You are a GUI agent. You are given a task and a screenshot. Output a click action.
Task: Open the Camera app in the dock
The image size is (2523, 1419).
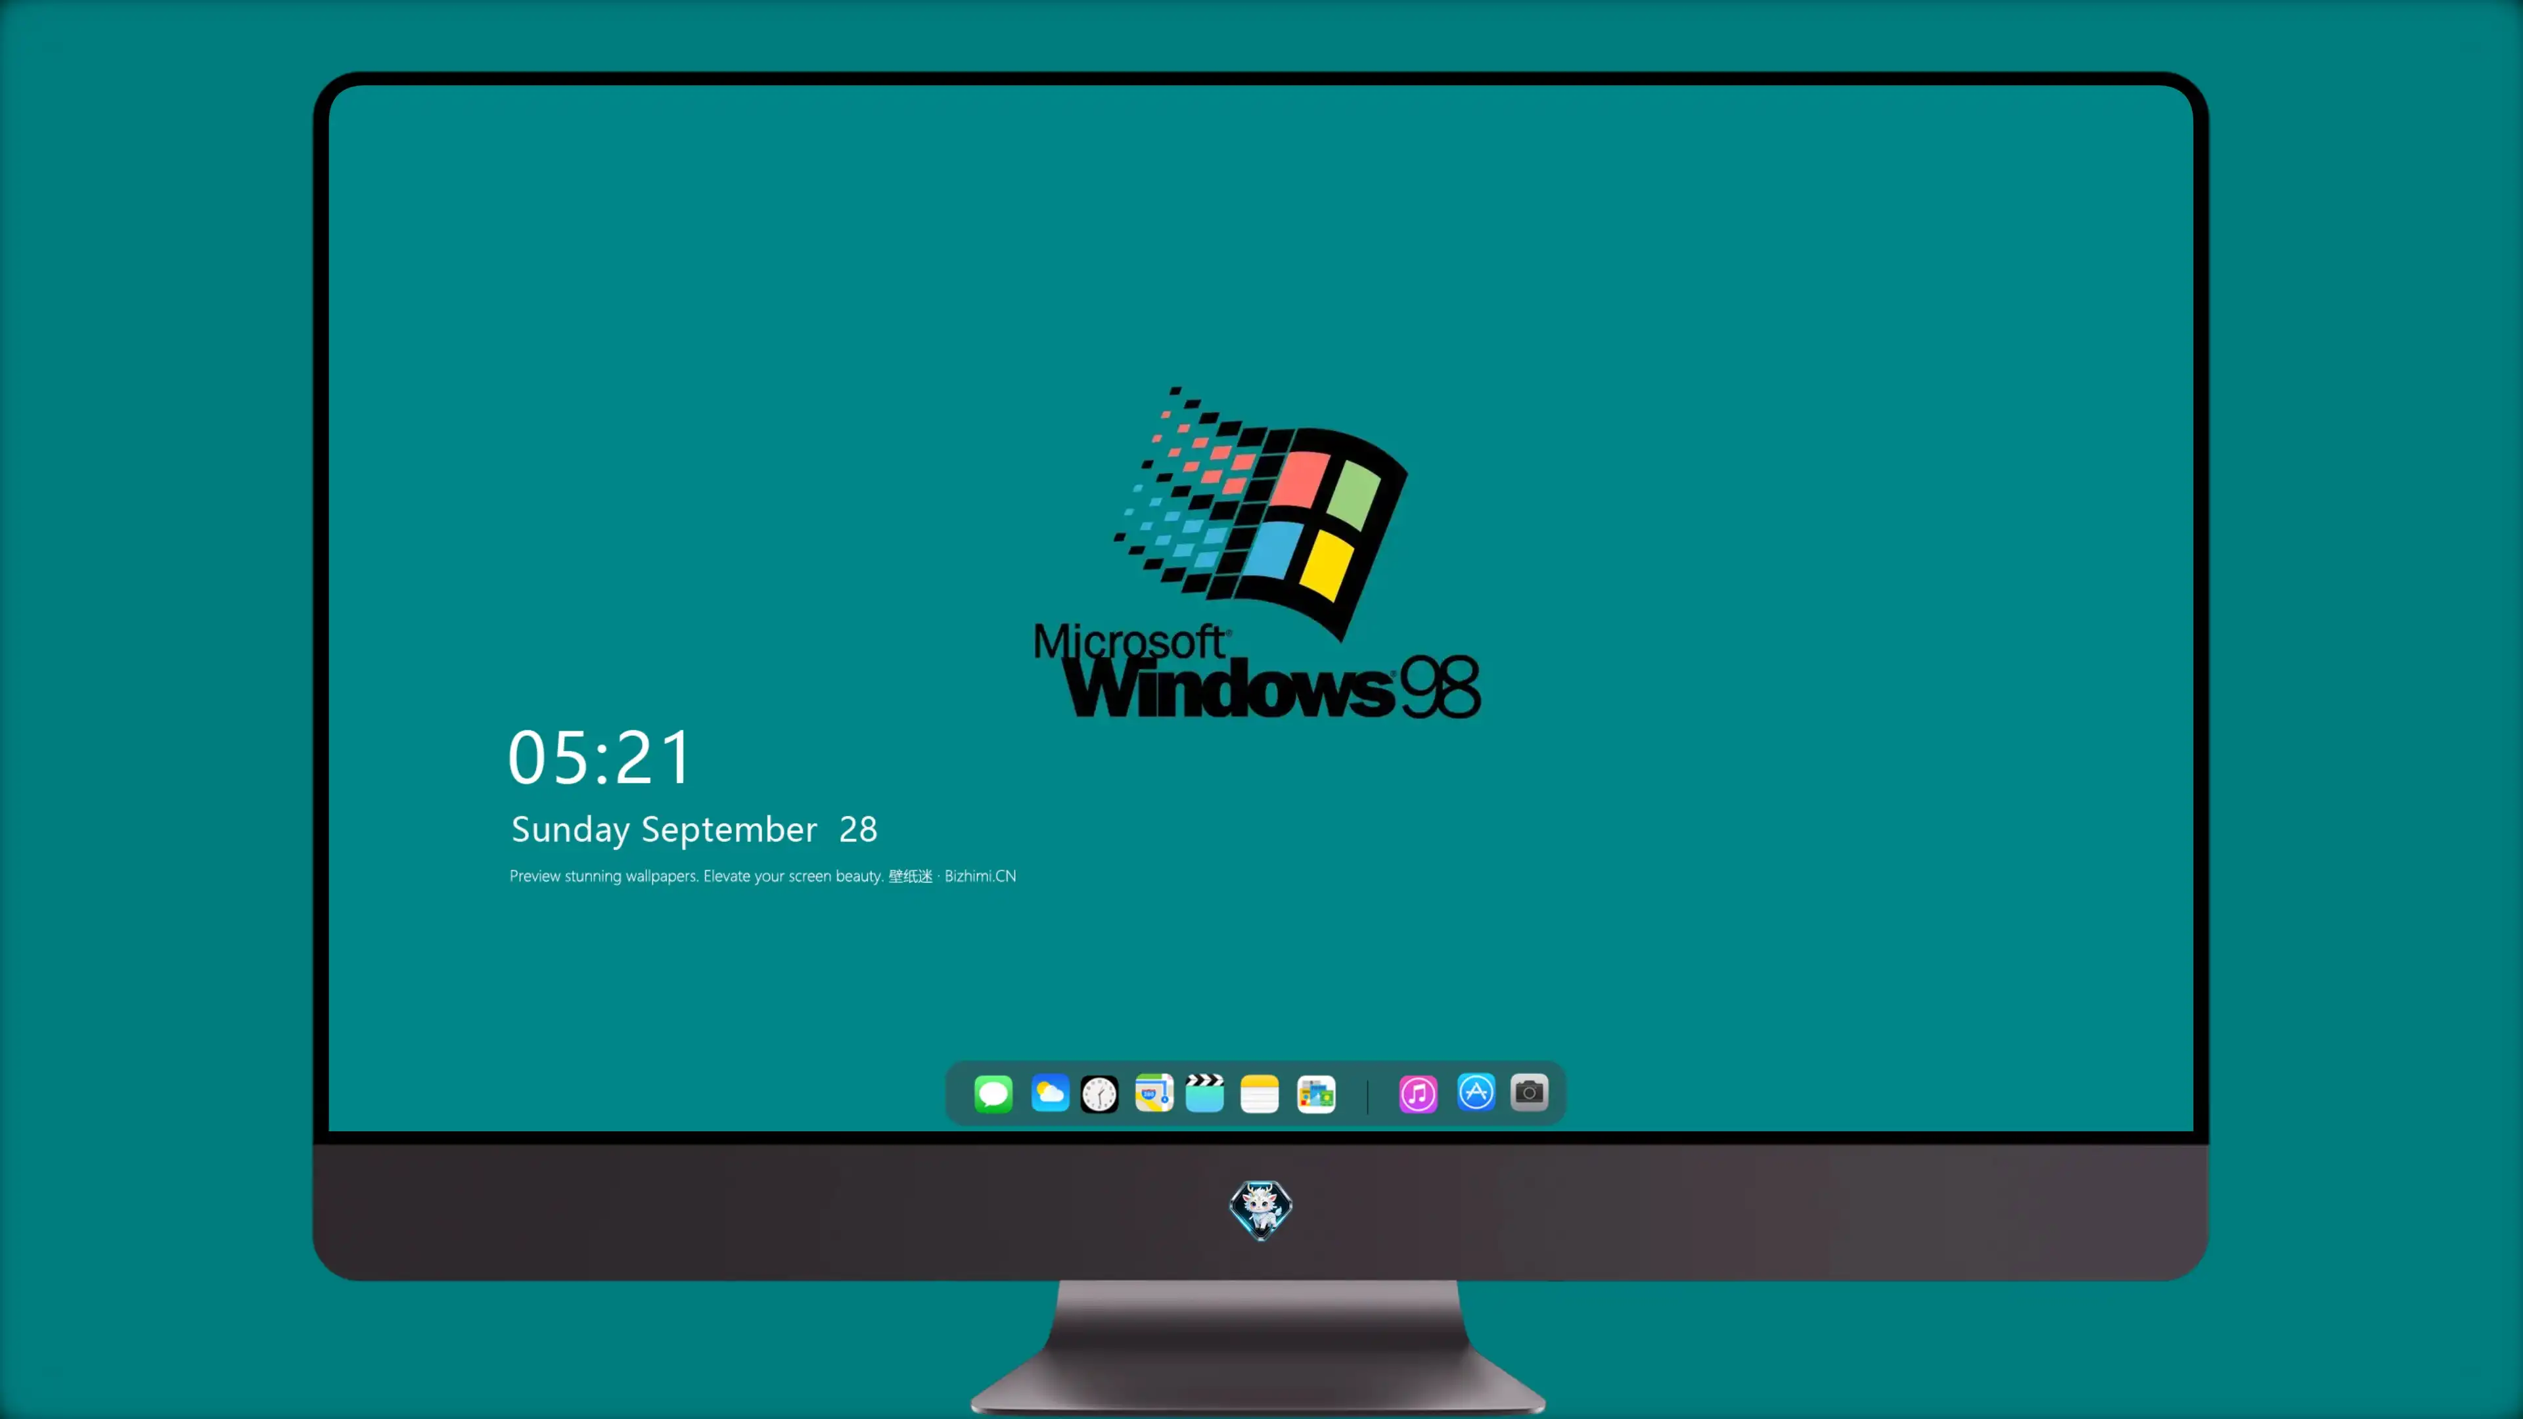(1529, 1093)
